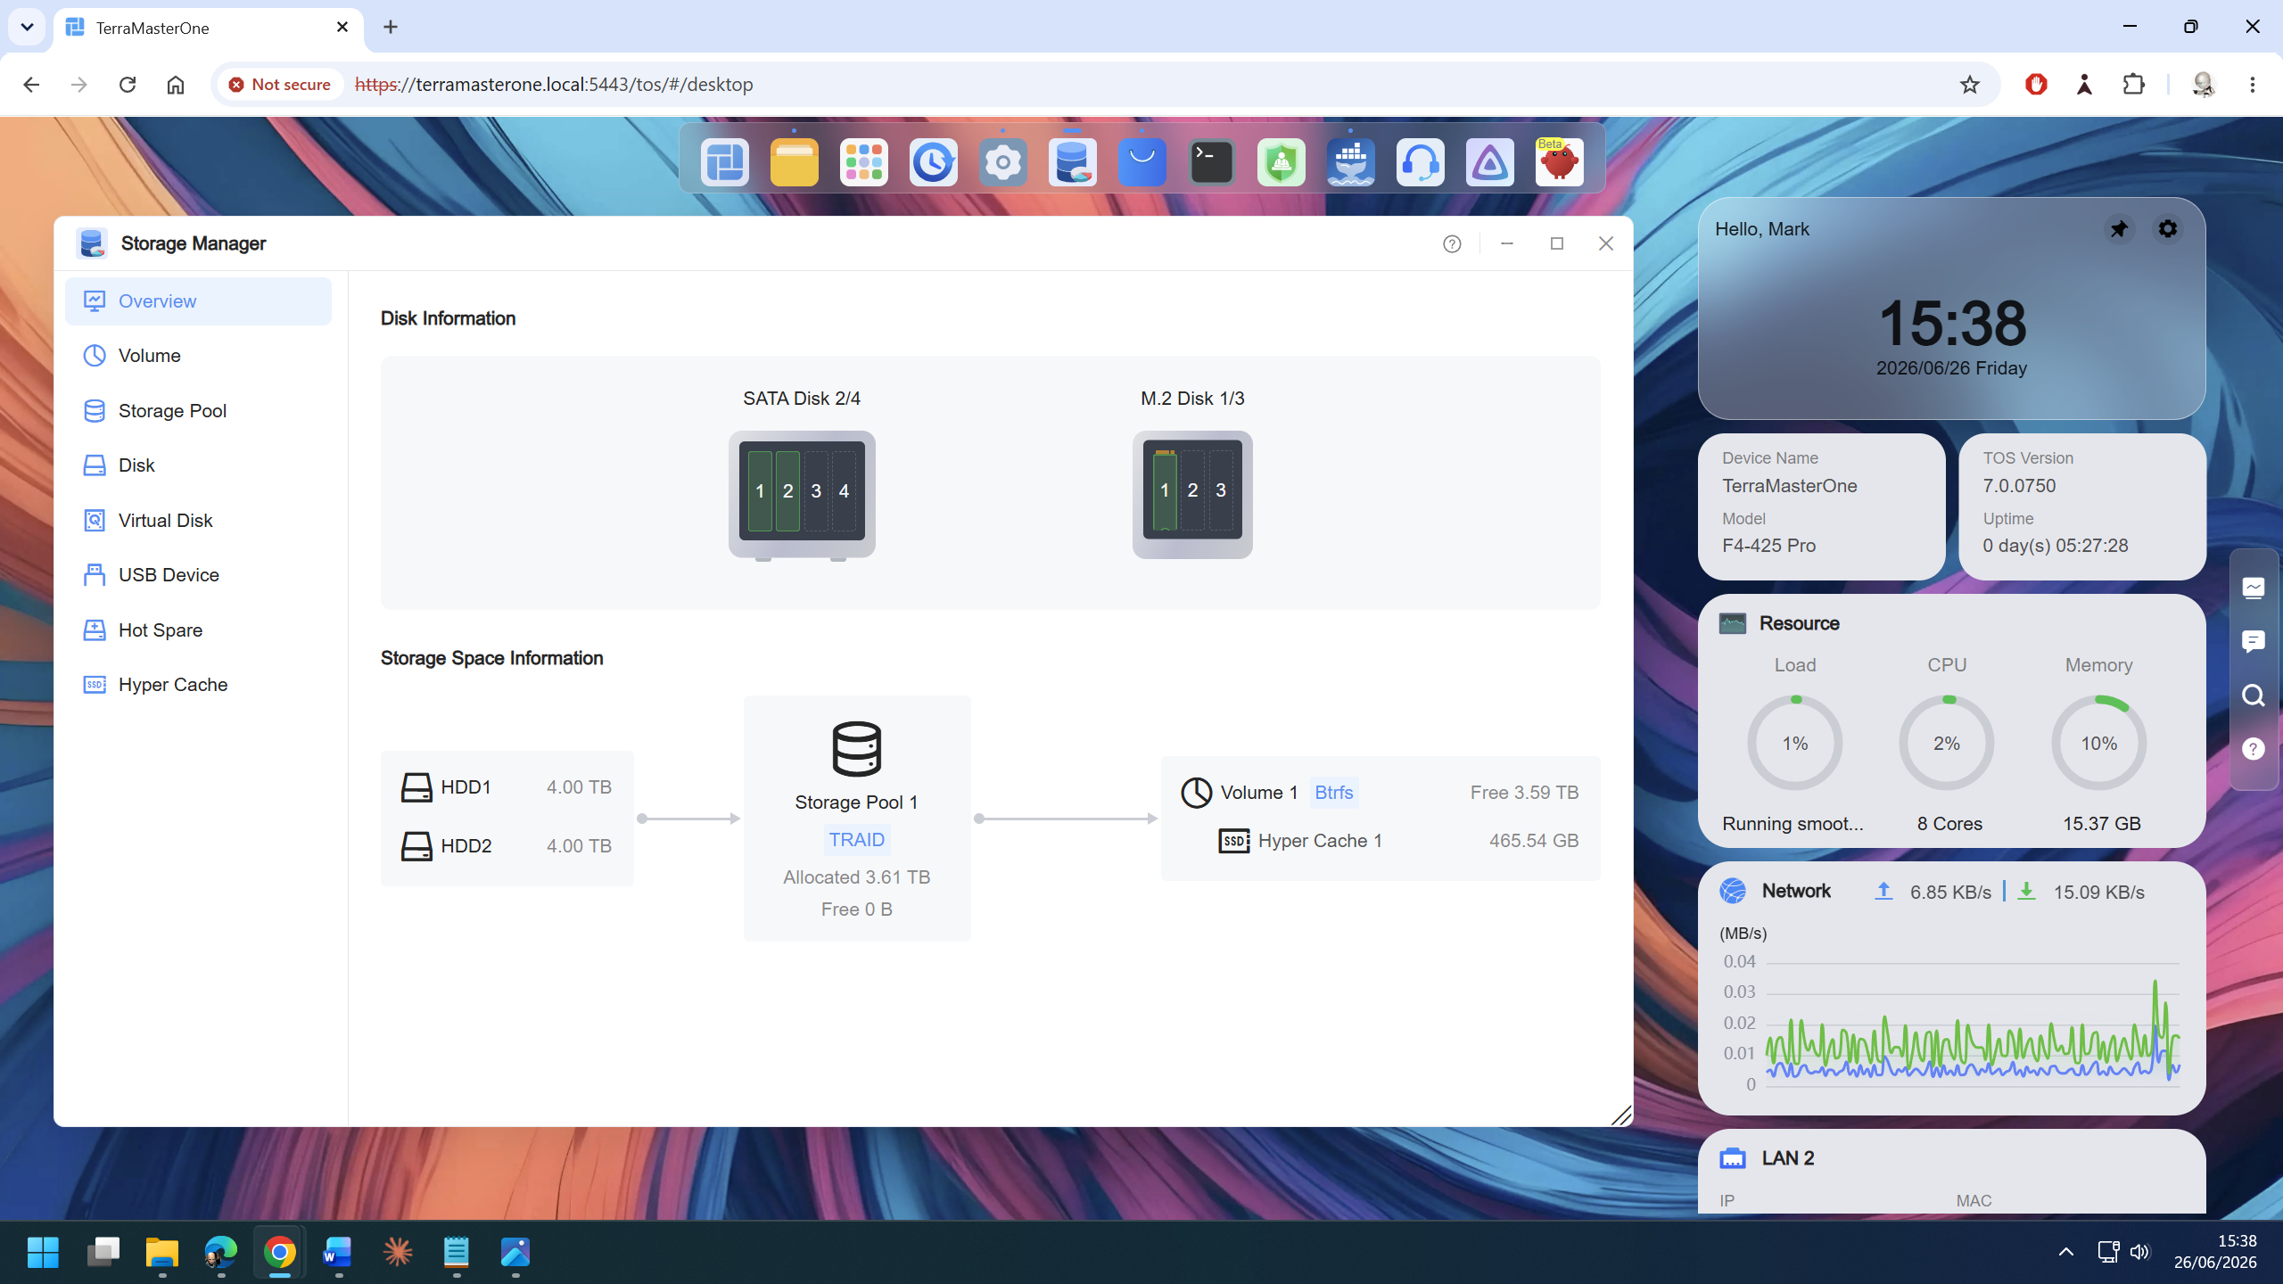Click the Hyper Cache 1 row
Viewport: 2283px width, 1284px height.
pyautogui.click(x=1398, y=841)
